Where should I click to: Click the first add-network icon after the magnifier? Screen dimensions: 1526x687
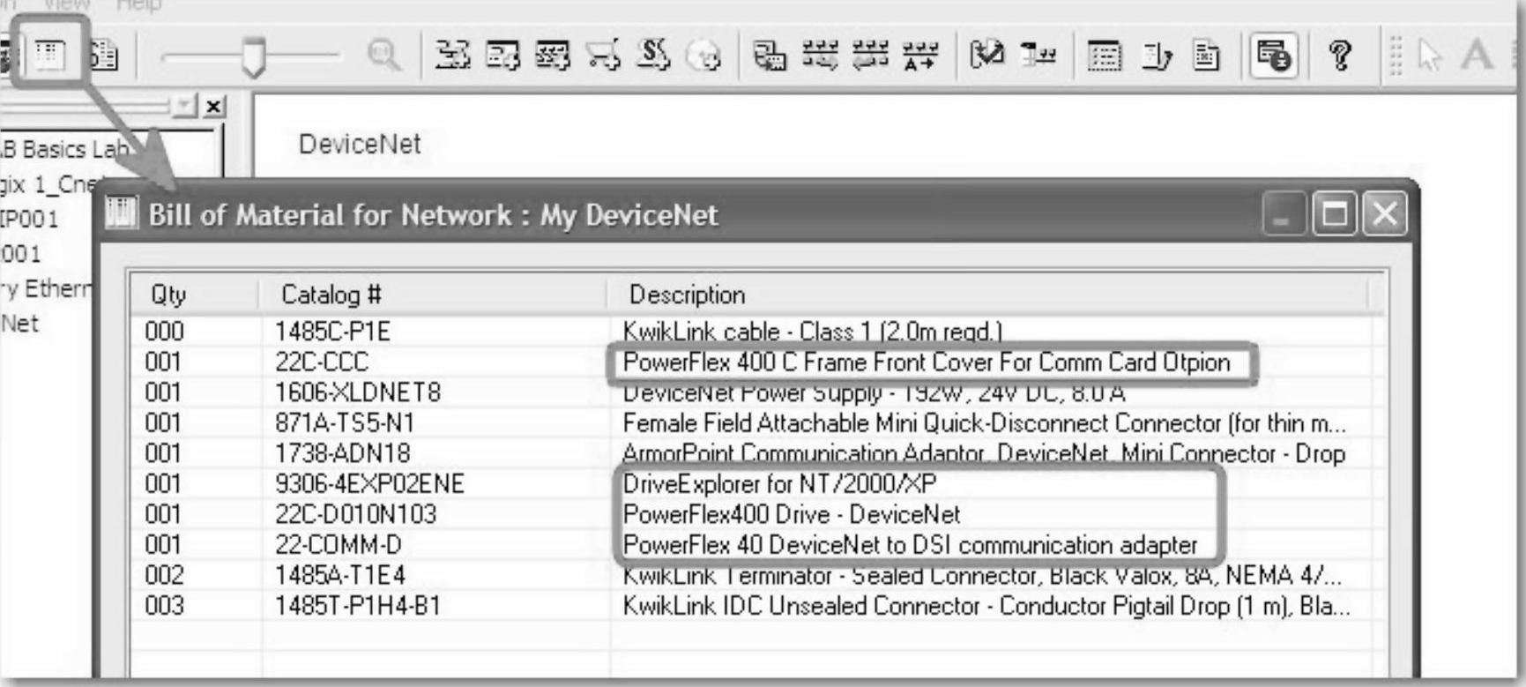click(453, 56)
